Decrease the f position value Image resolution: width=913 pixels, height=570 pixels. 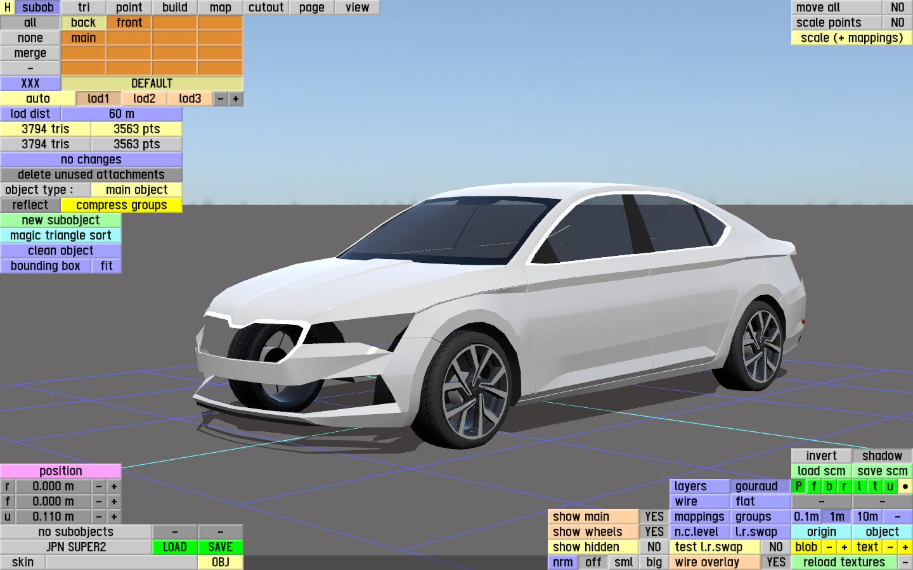[99, 502]
